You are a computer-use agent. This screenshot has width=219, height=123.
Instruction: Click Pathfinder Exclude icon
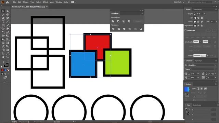pos(129,21)
